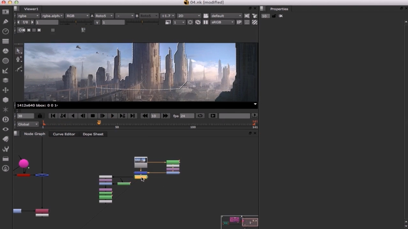Open the rgba.alpha channel dropdown

[x=52, y=16]
